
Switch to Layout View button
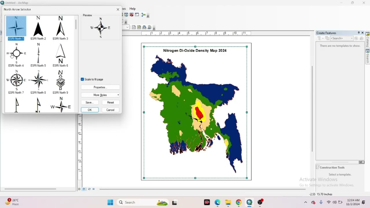(84, 189)
